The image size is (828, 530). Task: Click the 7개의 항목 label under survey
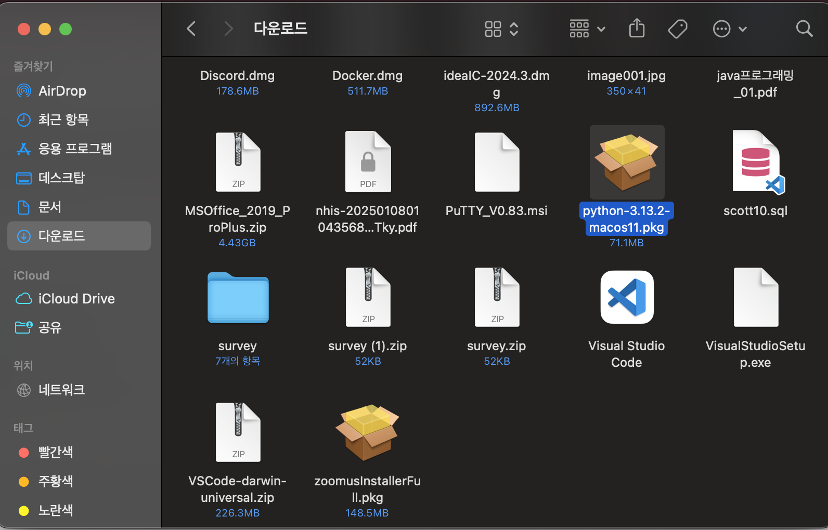click(238, 361)
